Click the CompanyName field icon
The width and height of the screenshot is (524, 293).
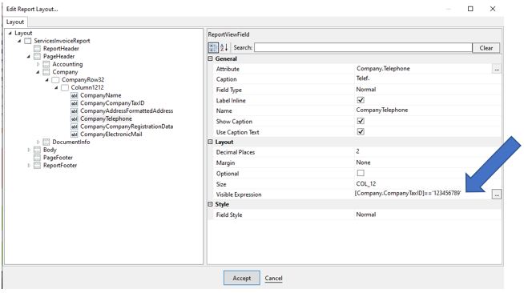point(75,95)
